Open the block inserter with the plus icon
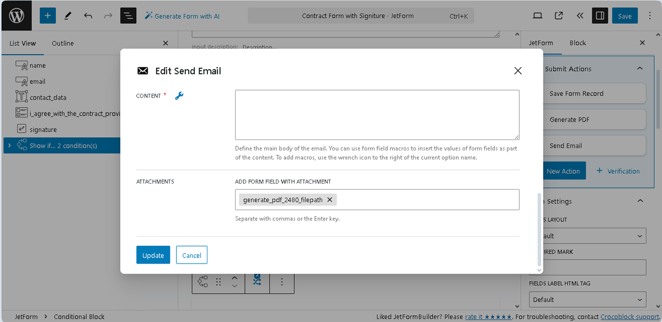The image size is (662, 322). (47, 15)
